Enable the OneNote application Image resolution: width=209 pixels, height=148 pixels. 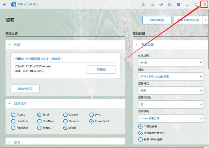pyautogui.click(x=39, y=121)
